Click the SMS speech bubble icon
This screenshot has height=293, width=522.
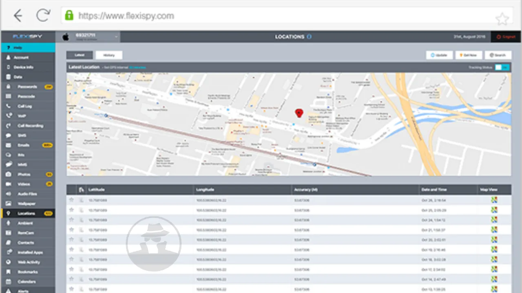click(9, 136)
